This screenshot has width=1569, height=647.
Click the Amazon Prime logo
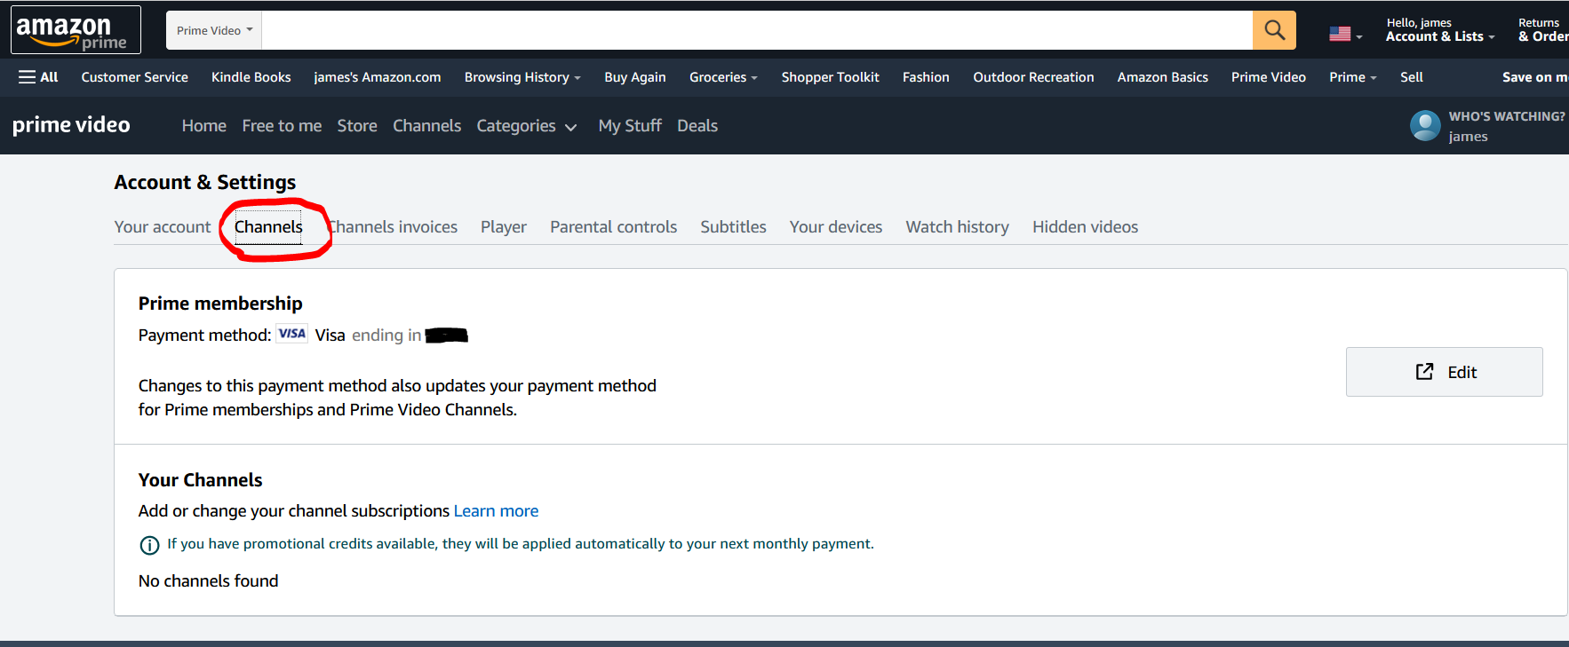(76, 30)
